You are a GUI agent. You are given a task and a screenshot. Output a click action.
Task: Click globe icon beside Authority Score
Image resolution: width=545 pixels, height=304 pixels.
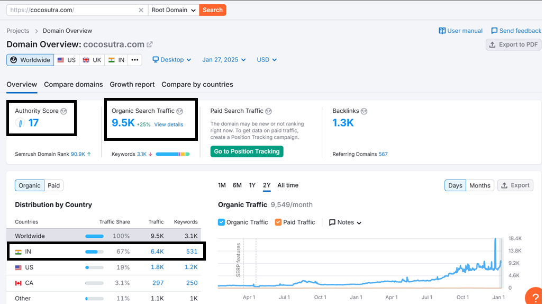pos(63,111)
